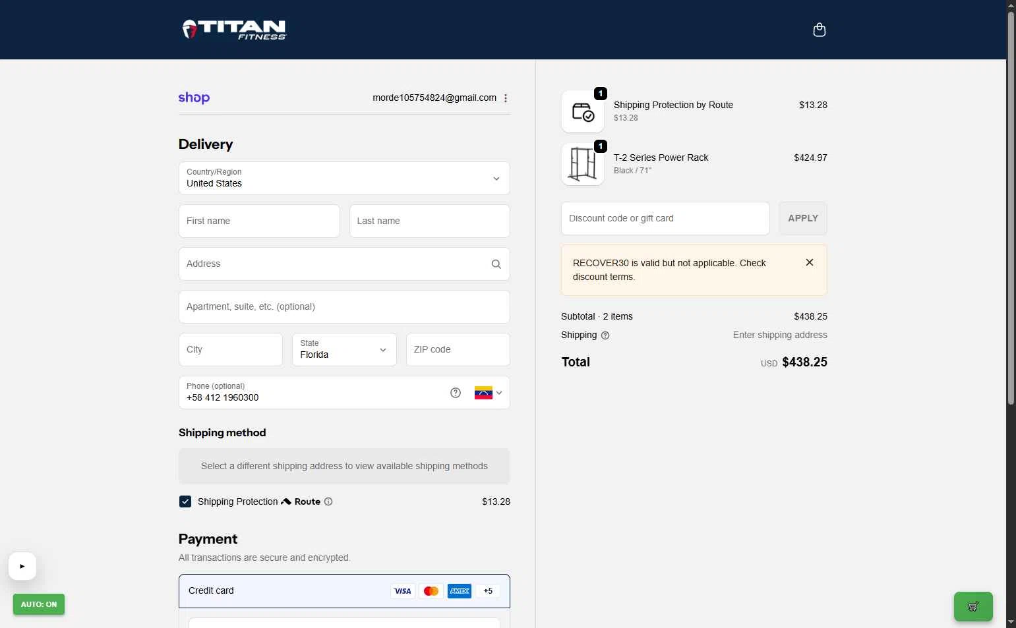
Task: Click the Amex card icon
Action: (x=460, y=591)
